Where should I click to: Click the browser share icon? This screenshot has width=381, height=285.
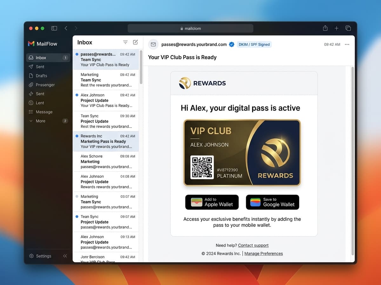tap(325, 28)
